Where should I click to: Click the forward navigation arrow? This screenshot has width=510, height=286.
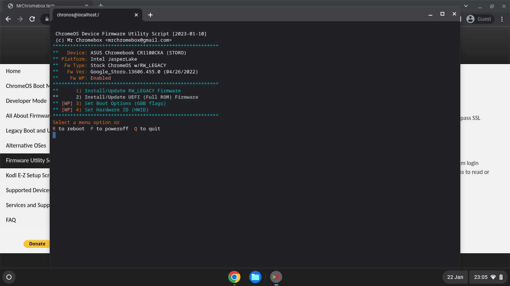20,19
